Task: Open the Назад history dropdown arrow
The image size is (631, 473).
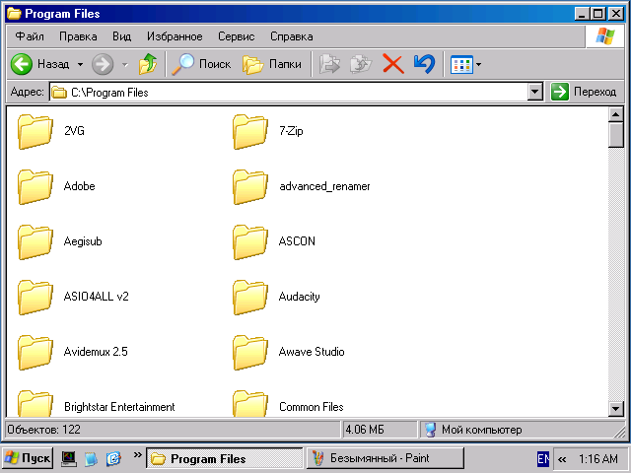Action: 81,64
